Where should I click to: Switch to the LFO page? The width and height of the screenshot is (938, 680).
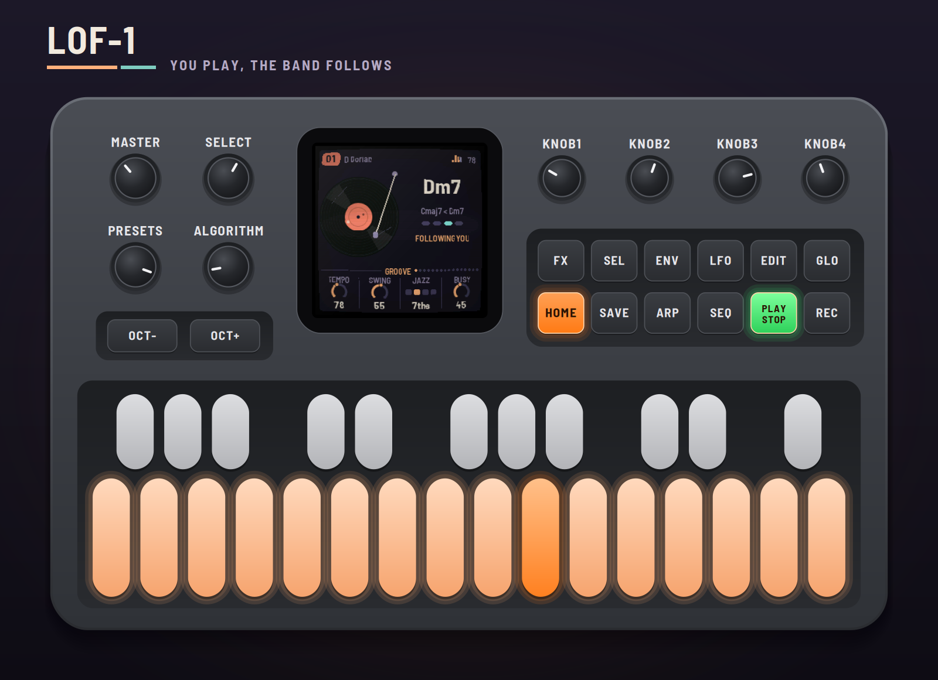click(x=721, y=261)
